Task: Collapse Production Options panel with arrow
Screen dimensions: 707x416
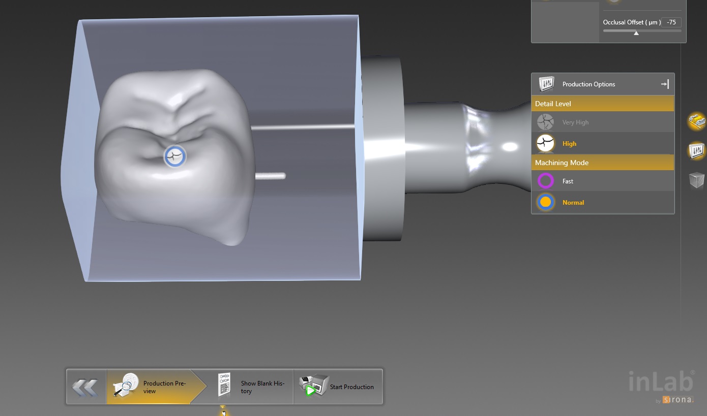Action: (664, 84)
